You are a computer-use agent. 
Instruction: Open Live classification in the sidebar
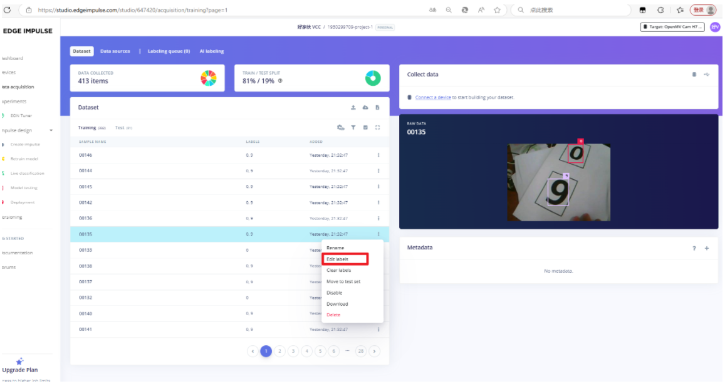(x=28, y=174)
